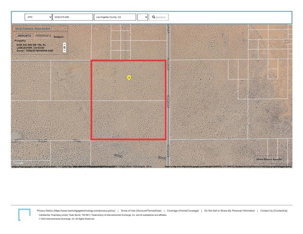Open the APN search type dropdown
Image resolution: width=303 pixels, height=234 pixels.
tap(38, 17)
